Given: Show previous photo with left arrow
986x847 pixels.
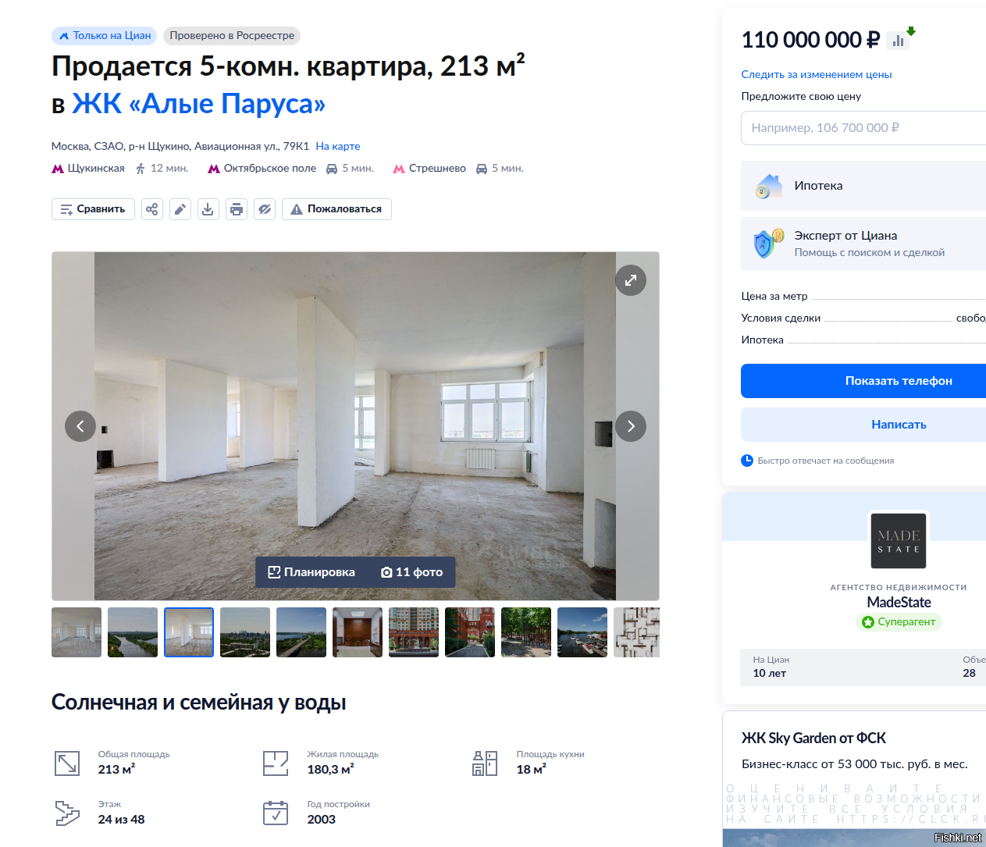Looking at the screenshot, I should click(80, 426).
